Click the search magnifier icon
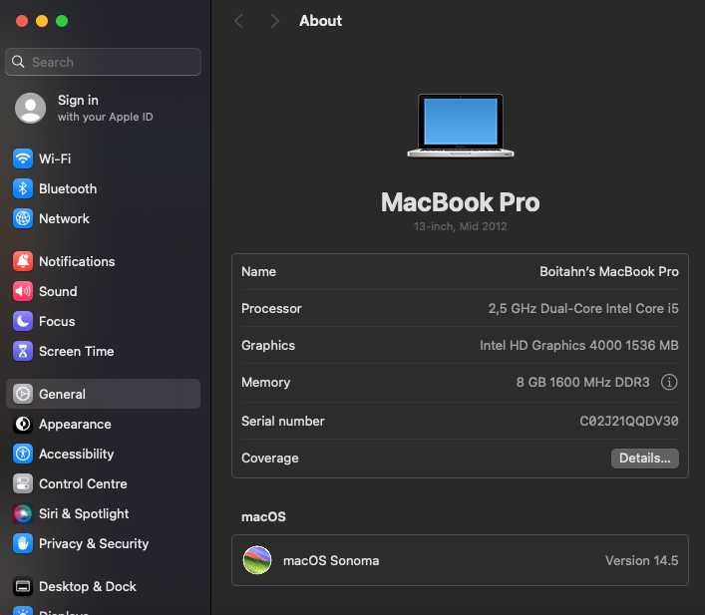The width and height of the screenshot is (705, 615). 18,62
